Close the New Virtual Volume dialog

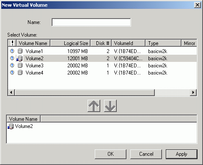pyautogui.click(x=198, y=5)
